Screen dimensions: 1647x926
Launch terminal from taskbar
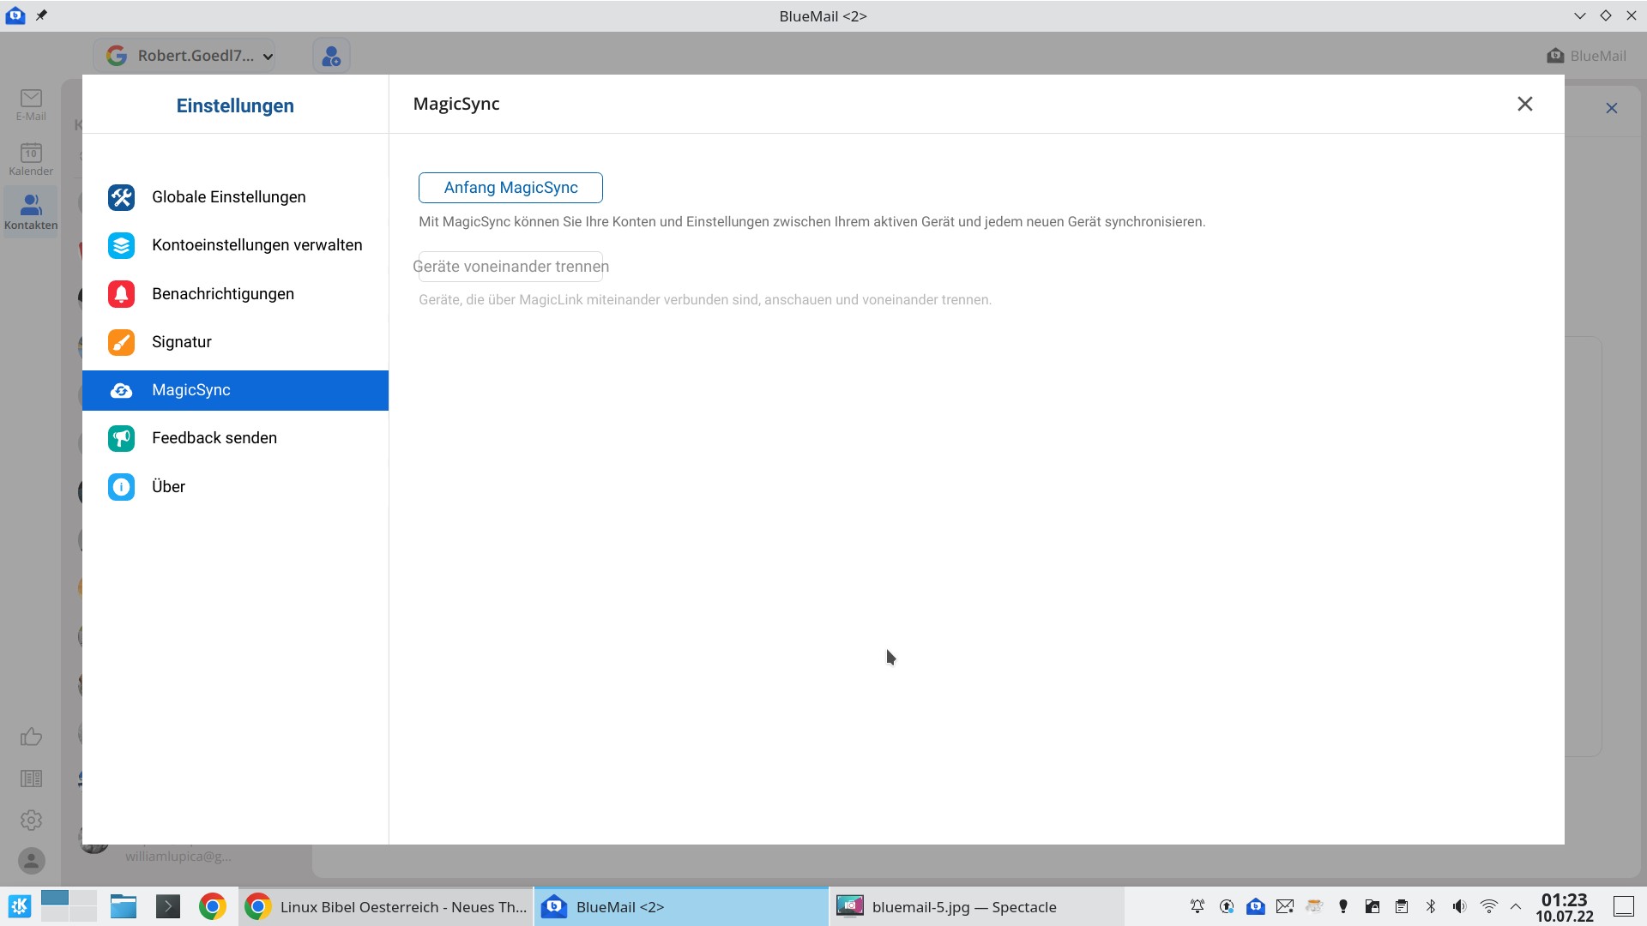point(168,906)
